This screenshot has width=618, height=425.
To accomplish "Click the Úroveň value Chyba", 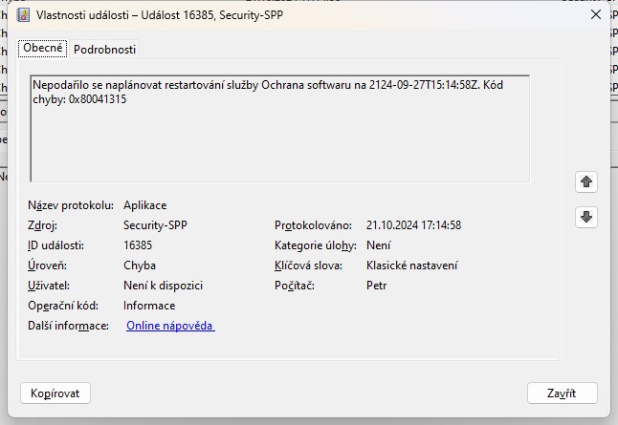I will coord(140,266).
